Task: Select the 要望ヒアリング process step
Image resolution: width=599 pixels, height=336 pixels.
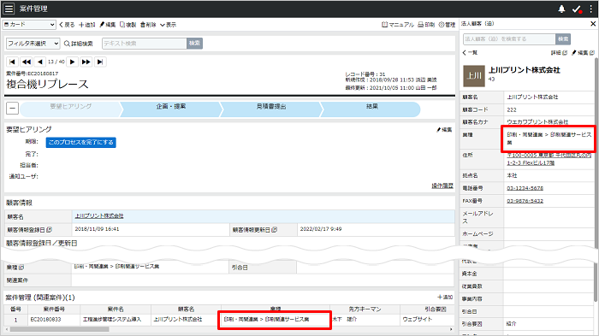Action: click(71, 109)
